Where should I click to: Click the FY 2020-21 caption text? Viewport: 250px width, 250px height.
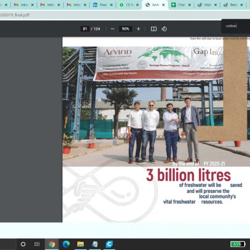tap(214, 164)
